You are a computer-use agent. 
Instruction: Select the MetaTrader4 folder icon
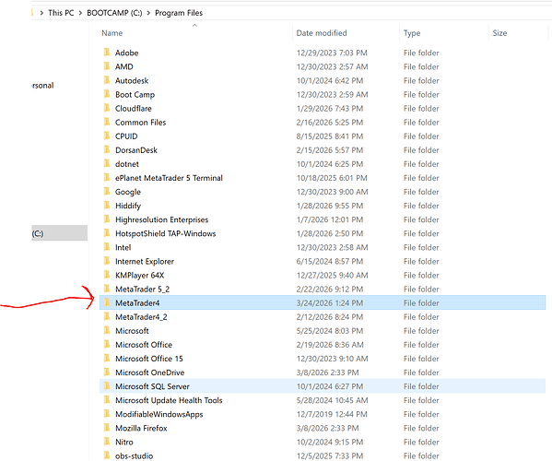pos(107,302)
